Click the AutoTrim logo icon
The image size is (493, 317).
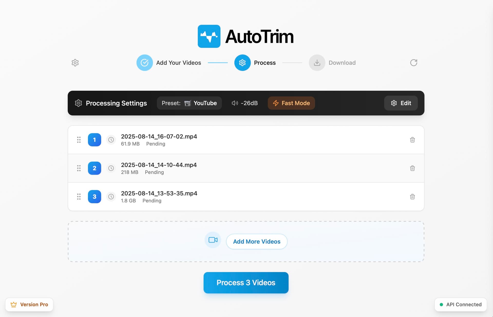(x=209, y=36)
